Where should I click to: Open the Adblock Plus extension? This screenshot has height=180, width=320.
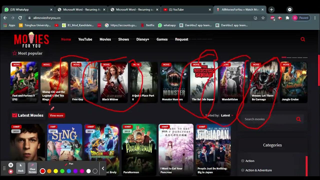click(x=272, y=18)
